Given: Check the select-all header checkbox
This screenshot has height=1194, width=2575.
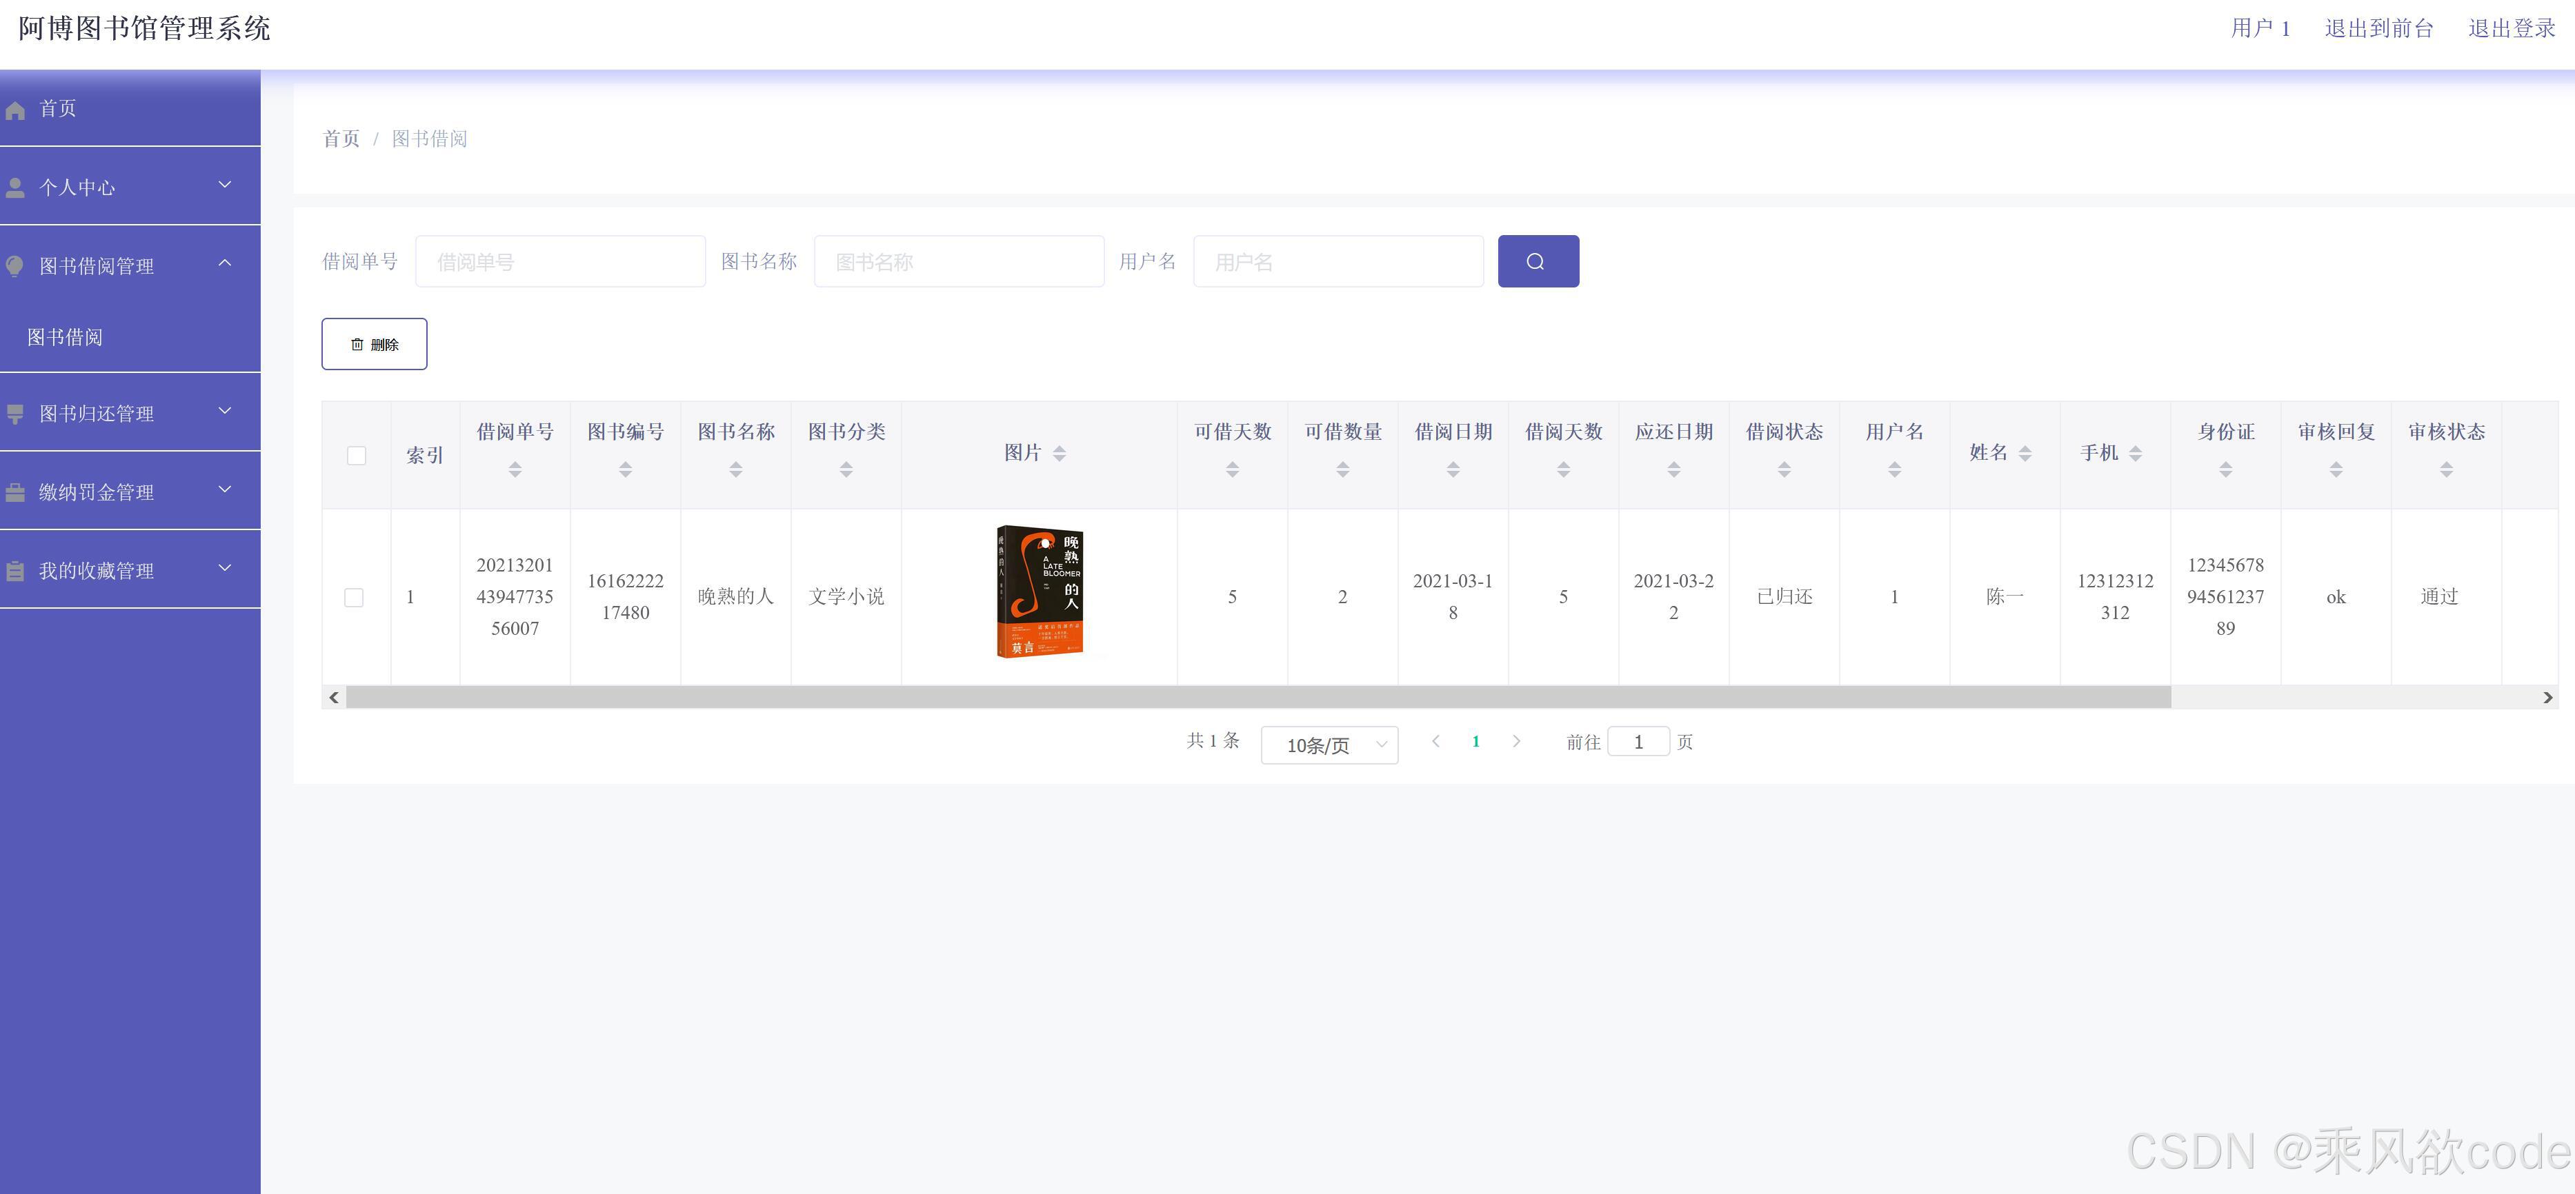Looking at the screenshot, I should tap(356, 456).
